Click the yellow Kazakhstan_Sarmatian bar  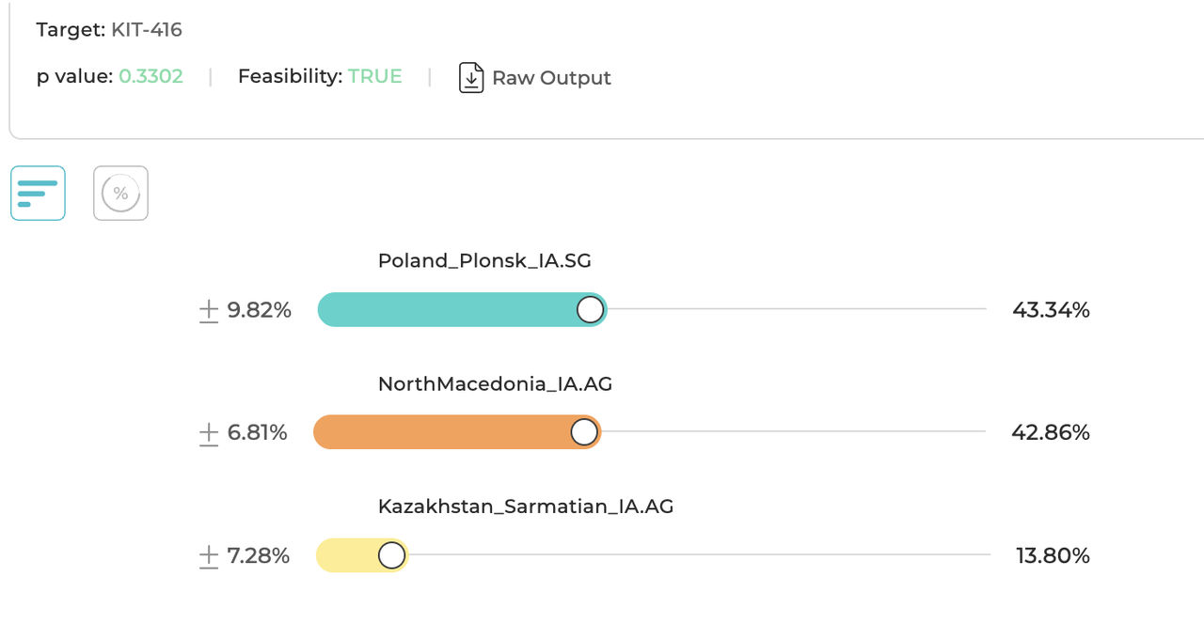[346, 555]
